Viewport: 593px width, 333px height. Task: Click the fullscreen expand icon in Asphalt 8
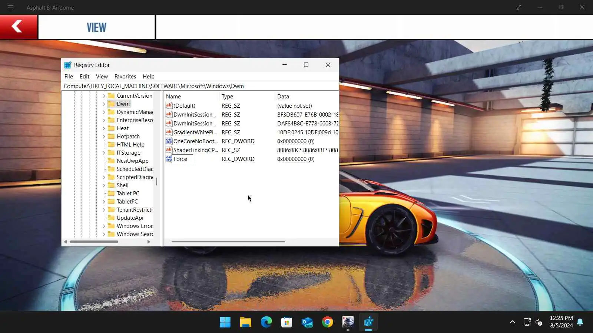[x=519, y=7]
